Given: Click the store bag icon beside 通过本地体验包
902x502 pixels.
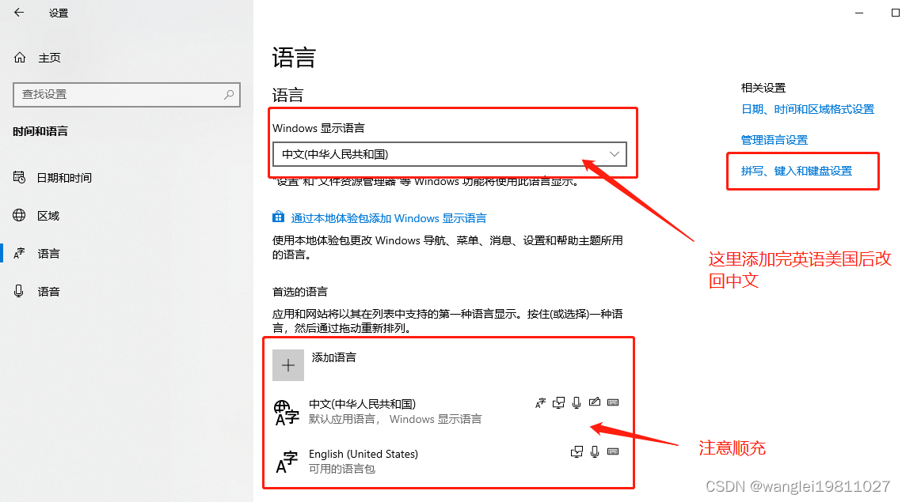Looking at the screenshot, I should [x=279, y=217].
